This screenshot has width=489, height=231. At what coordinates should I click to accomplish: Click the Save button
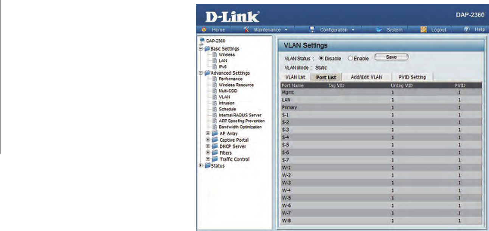(391, 57)
